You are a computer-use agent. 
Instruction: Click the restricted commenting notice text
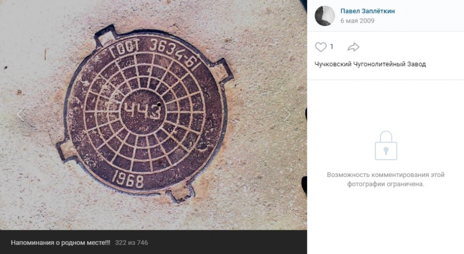[x=386, y=179]
